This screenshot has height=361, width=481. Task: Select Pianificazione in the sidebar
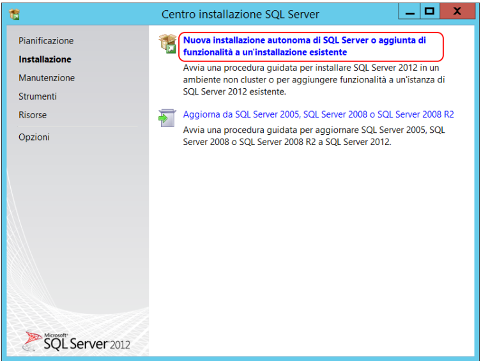click(46, 41)
